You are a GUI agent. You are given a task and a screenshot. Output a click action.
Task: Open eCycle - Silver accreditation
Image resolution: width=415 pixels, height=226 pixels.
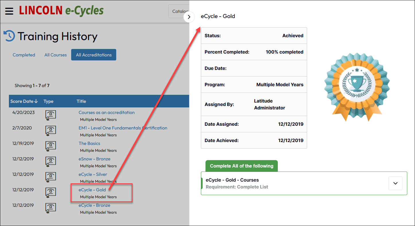coord(93,174)
